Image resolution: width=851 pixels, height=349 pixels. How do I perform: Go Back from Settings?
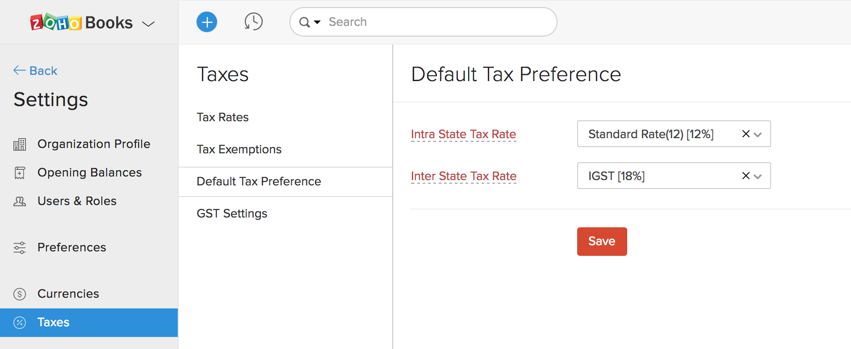click(x=35, y=70)
